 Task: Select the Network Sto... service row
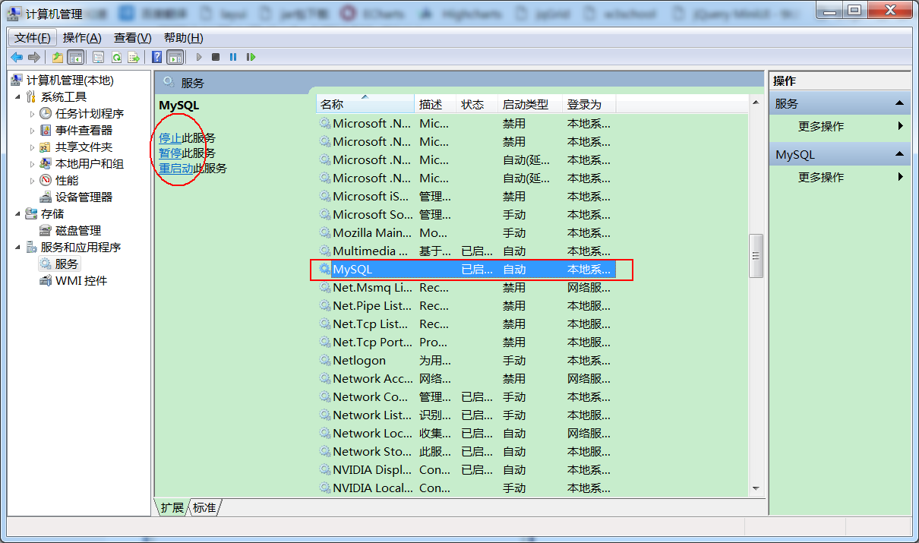tap(466, 451)
